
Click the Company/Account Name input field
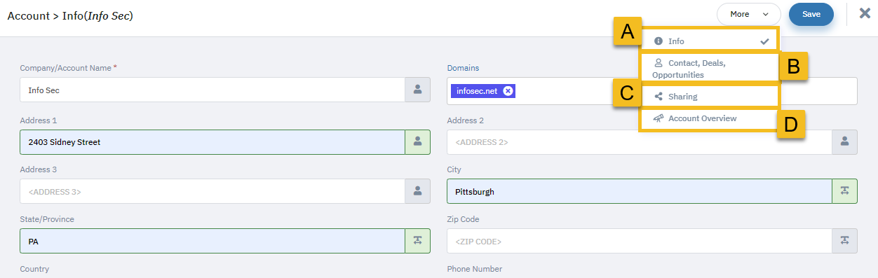[x=212, y=90]
